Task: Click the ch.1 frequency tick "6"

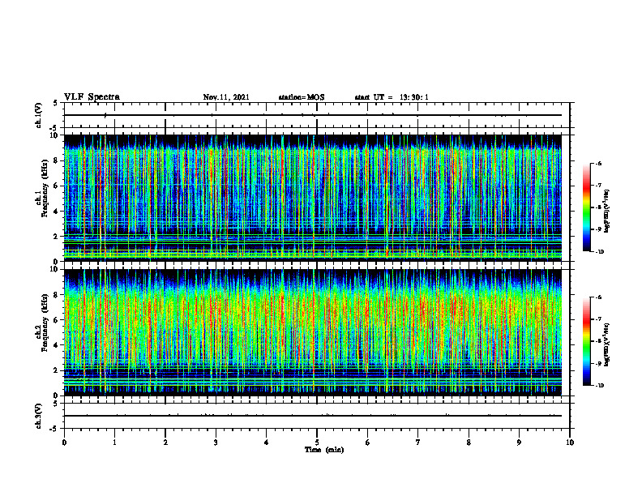Action: [57, 186]
